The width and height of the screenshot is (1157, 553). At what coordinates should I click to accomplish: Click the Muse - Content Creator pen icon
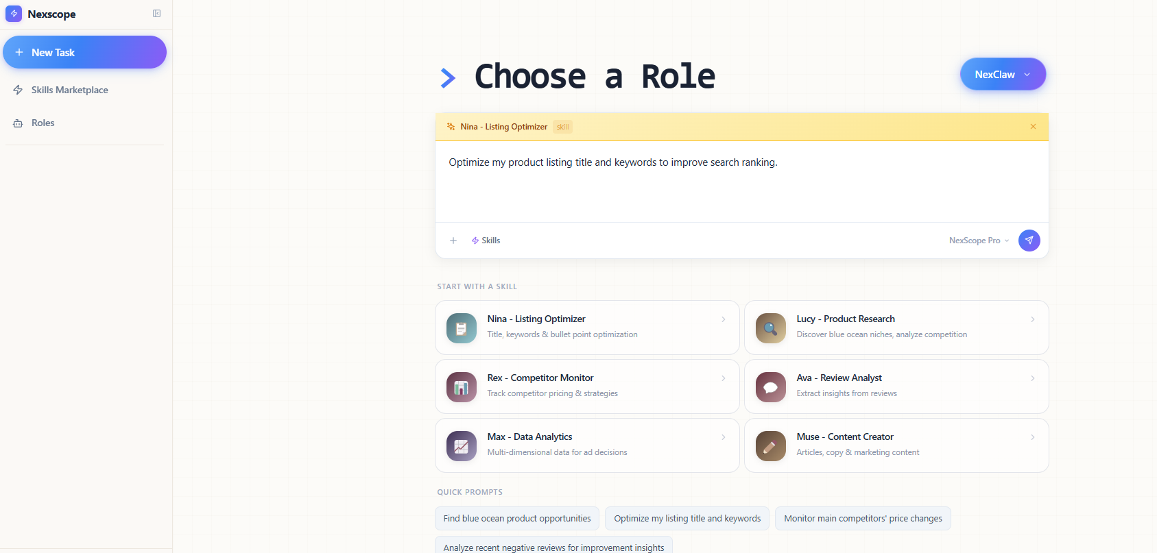pos(770,445)
